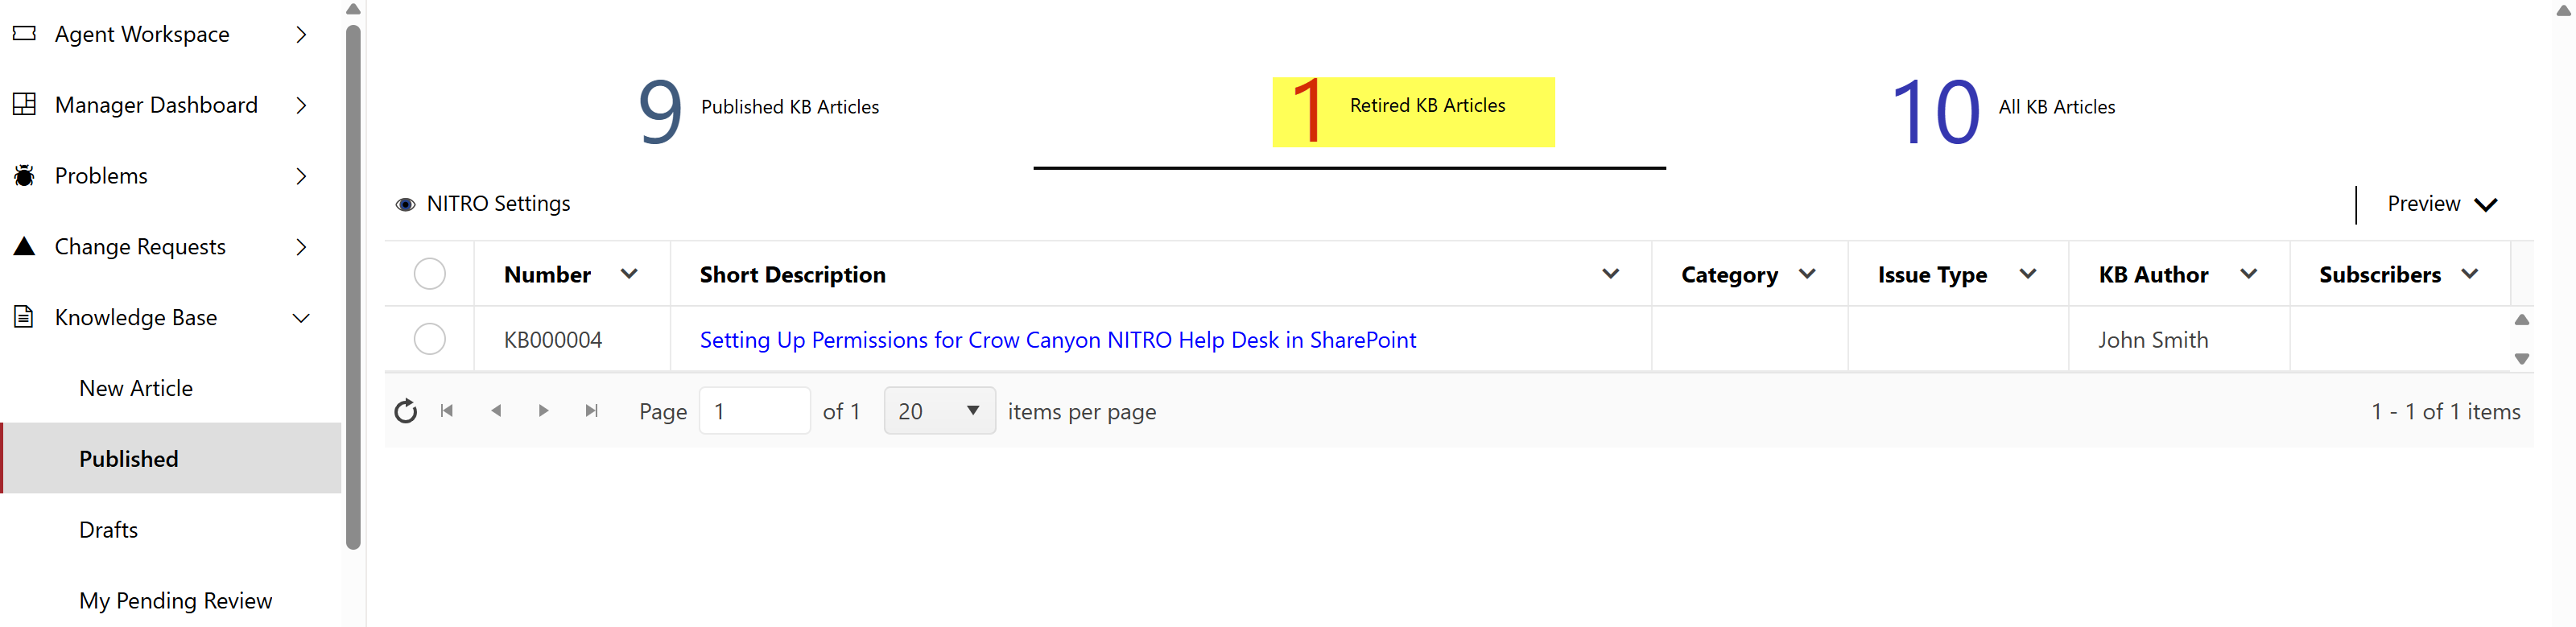This screenshot has width=2576, height=627.
Task: Open the Preview dropdown
Action: pos(2441,204)
